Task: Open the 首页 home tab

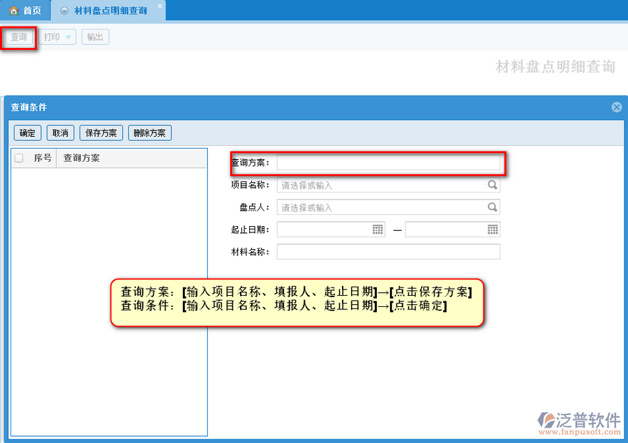Action: tap(25, 10)
